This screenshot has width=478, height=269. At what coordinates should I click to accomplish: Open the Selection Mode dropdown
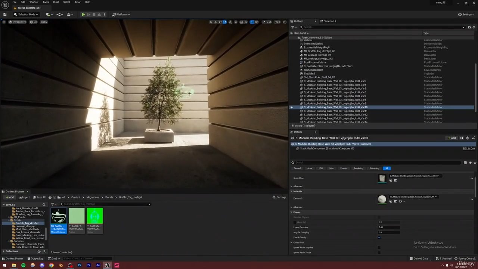26,15
